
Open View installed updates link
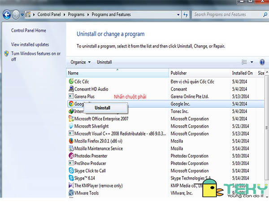[30, 44]
